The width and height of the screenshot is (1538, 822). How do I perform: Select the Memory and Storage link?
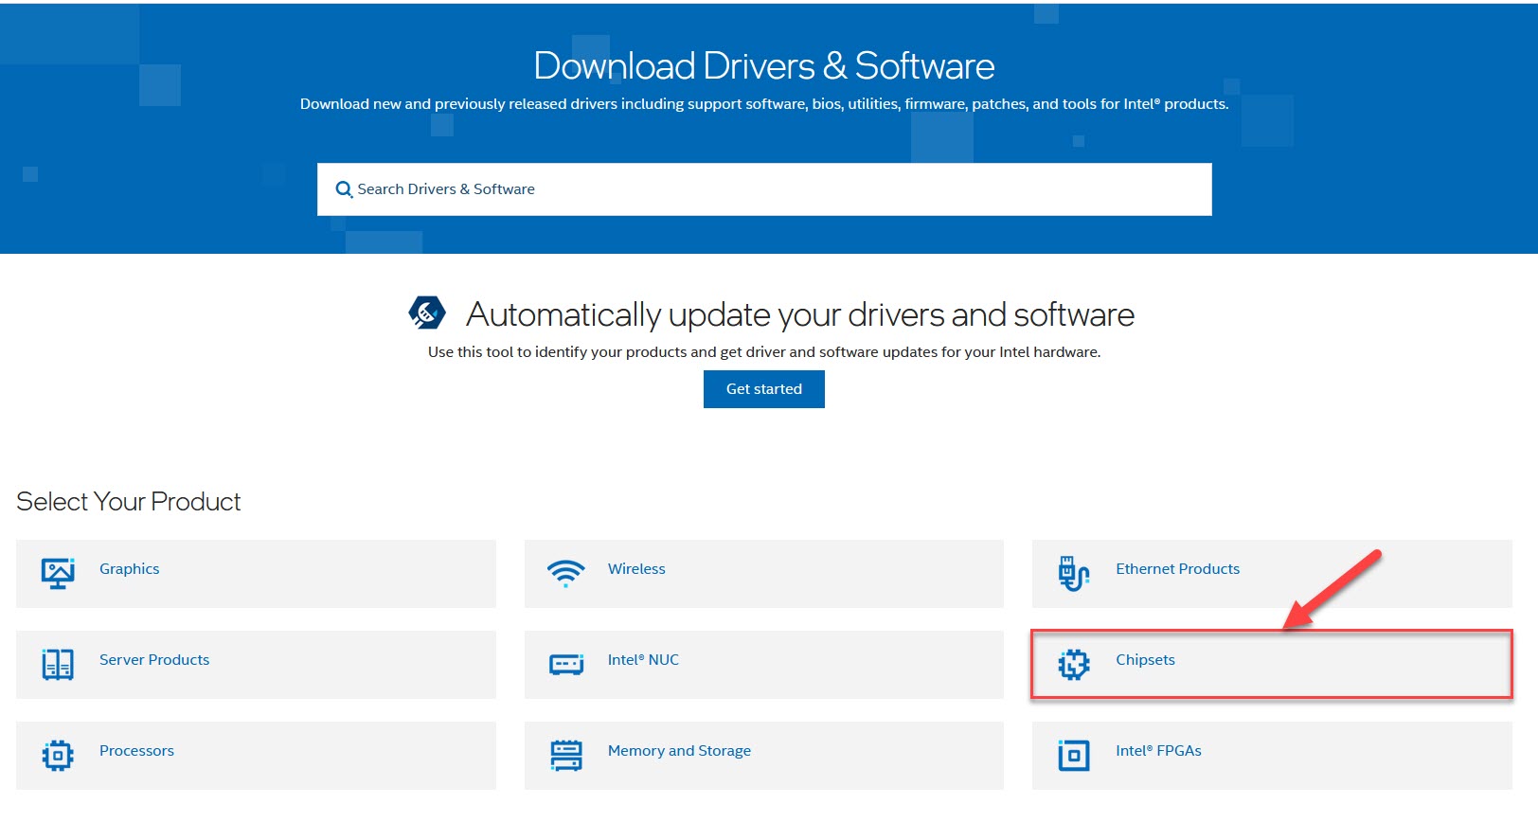679,751
